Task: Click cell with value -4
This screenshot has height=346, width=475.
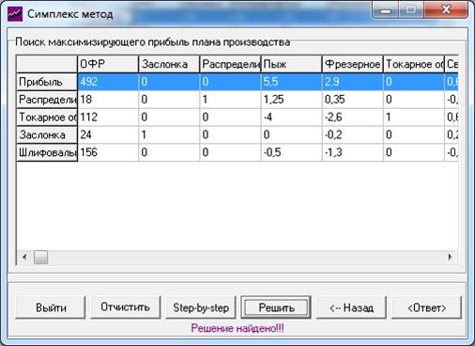Action: point(291,117)
